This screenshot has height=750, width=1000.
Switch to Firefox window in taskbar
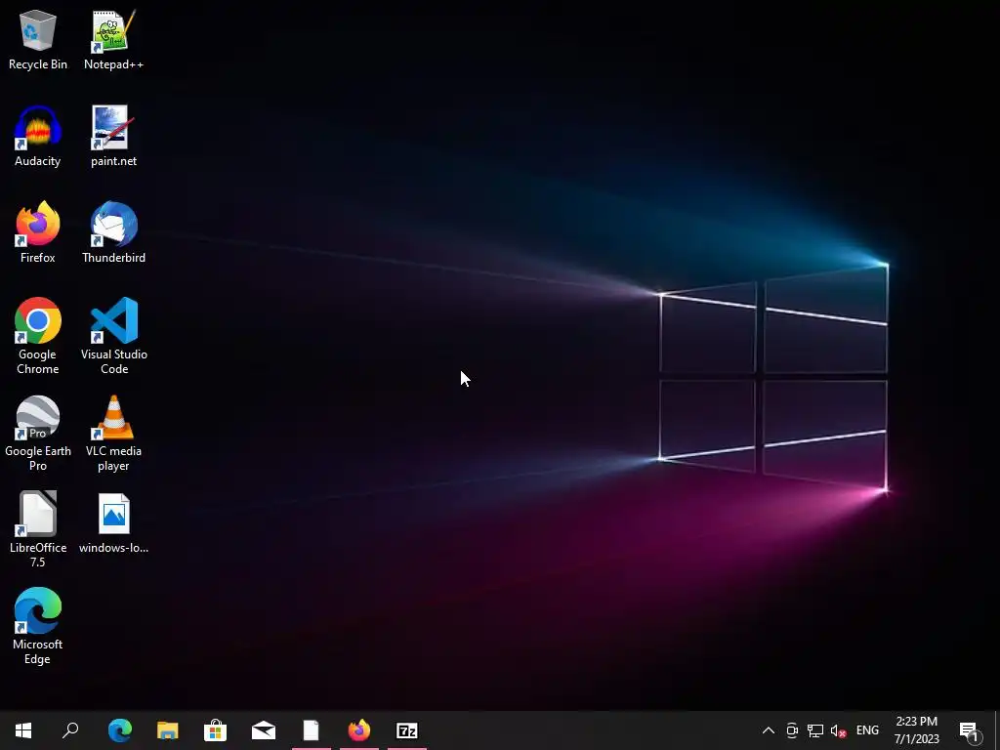[359, 730]
